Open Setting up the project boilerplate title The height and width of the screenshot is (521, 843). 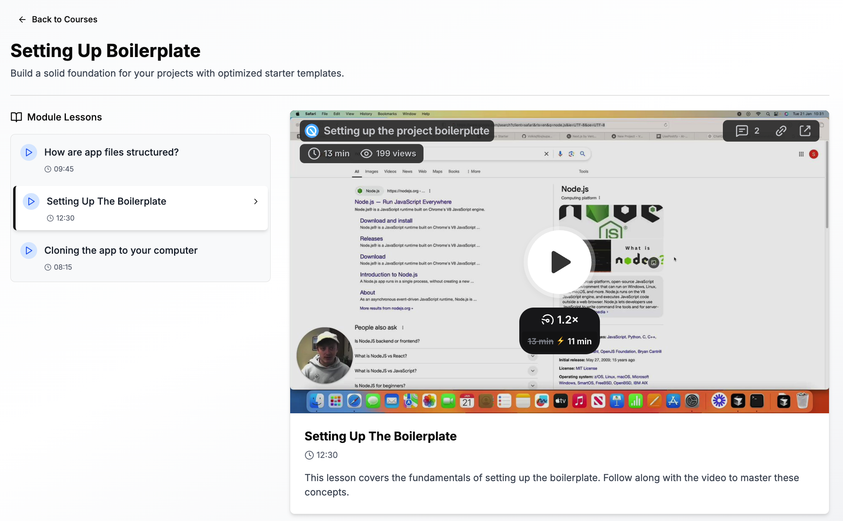point(406,131)
